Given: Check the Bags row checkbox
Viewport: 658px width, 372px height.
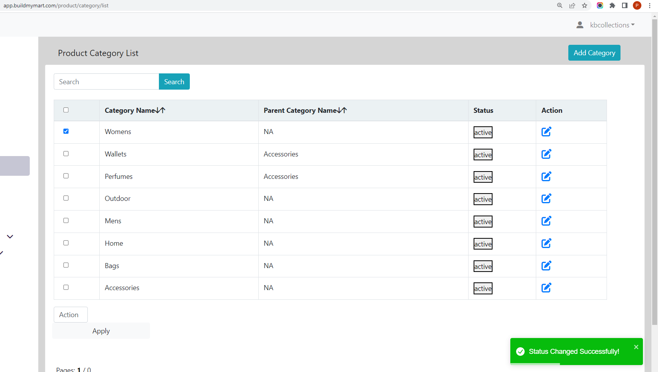Looking at the screenshot, I should click(66, 265).
